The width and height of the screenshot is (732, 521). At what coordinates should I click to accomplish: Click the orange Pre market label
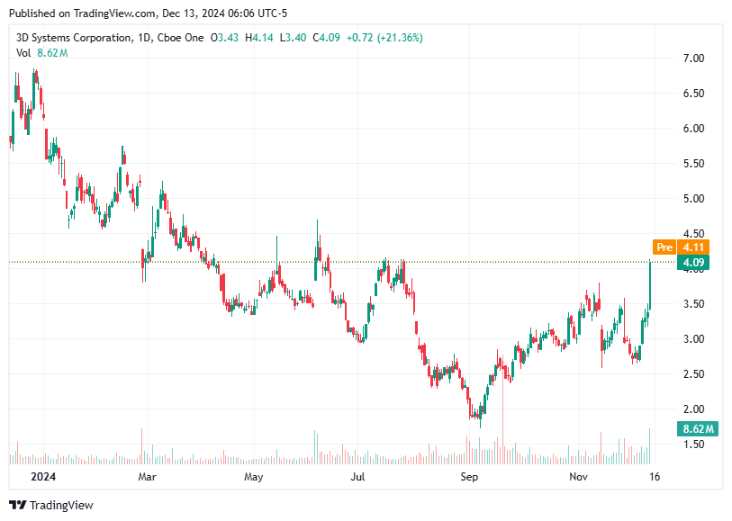664,247
